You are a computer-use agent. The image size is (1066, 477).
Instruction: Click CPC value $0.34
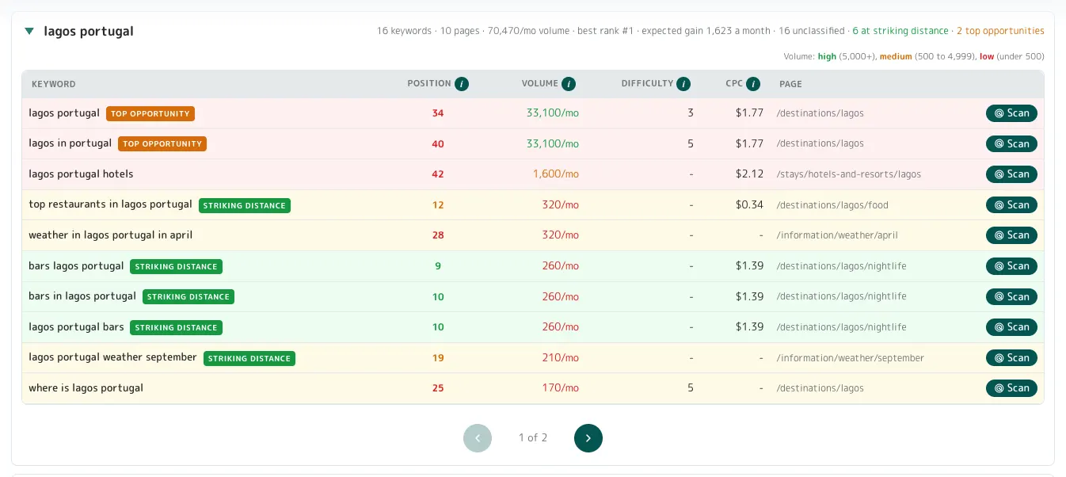pos(749,204)
